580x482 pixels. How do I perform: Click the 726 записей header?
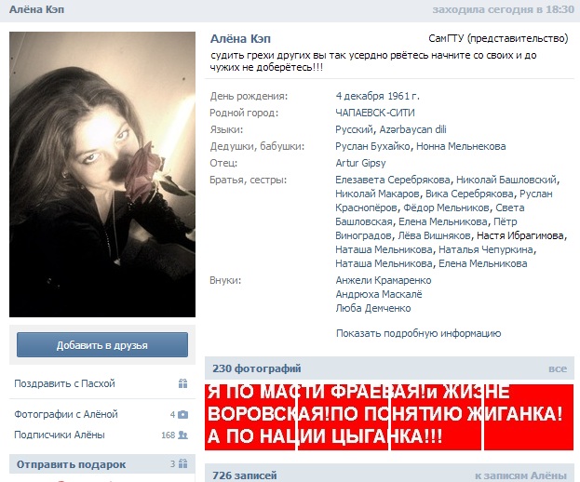245,475
